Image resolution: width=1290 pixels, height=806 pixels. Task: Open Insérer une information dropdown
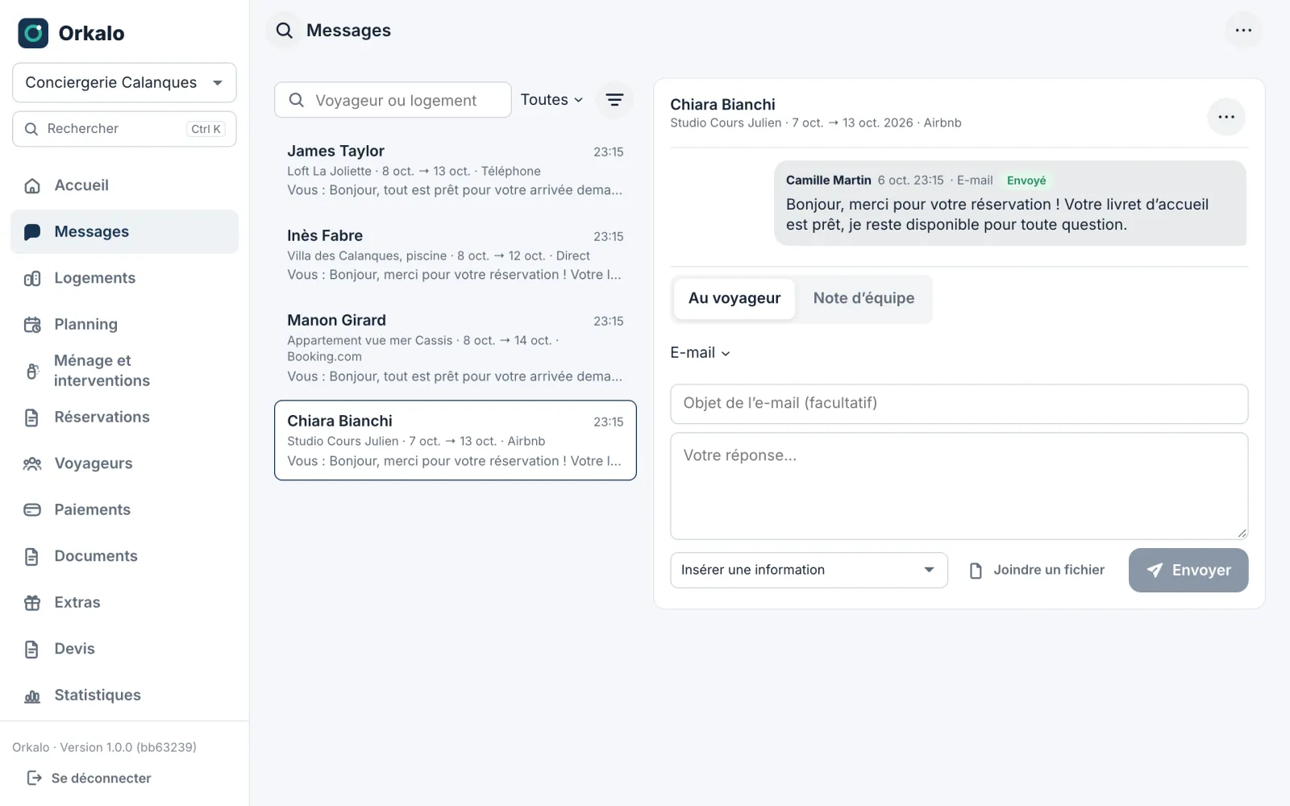[809, 570]
